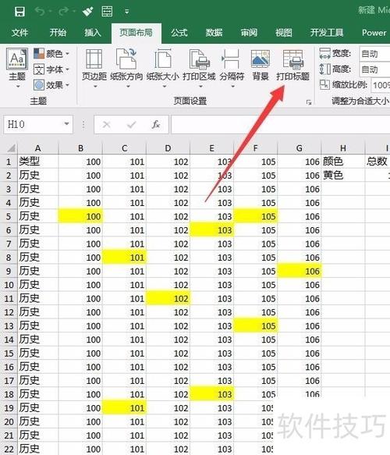The image size is (390, 455).
Task: Select column H header
Action: [343, 148]
